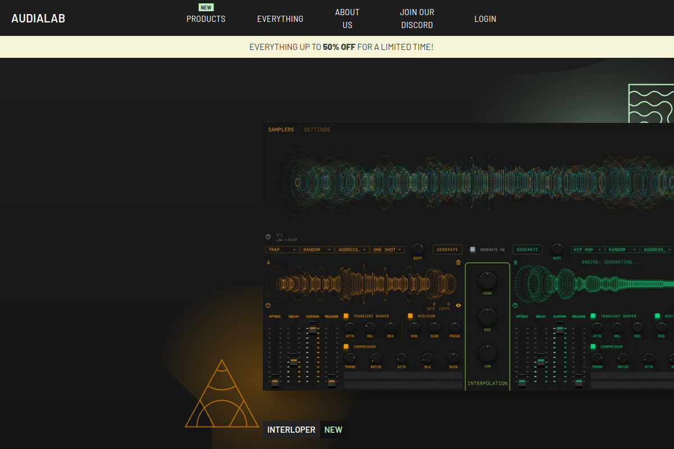Image resolution: width=674 pixels, height=449 pixels.
Task: Click sampler A's Transient Shaper ATTK knob
Action: 350,327
